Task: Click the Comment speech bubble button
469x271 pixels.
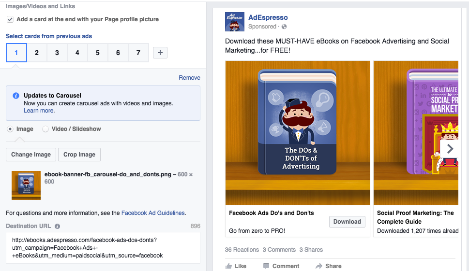Action: [281, 266]
